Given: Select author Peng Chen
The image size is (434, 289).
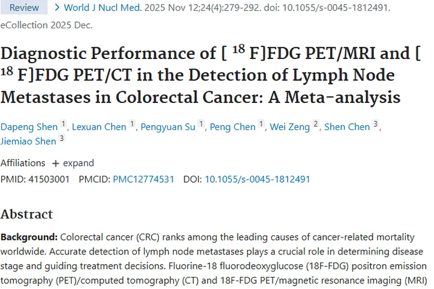Looking at the screenshot, I should pos(233,127).
